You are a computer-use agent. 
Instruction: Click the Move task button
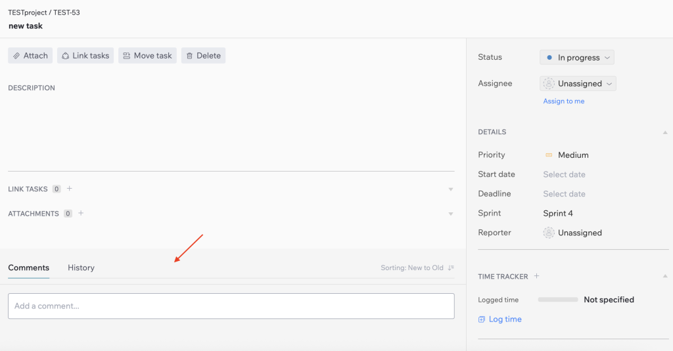point(147,55)
